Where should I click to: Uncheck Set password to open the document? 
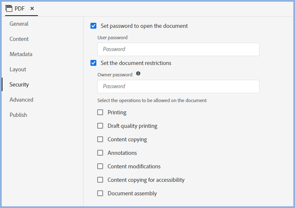(93, 26)
